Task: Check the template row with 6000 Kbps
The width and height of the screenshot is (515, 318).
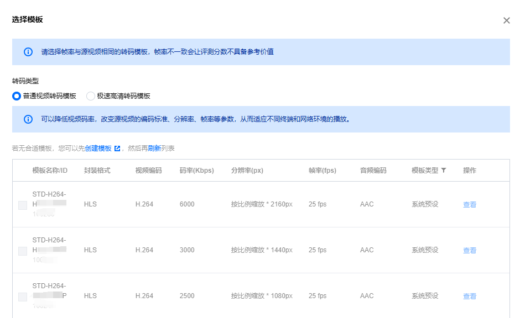Action: pyautogui.click(x=23, y=205)
